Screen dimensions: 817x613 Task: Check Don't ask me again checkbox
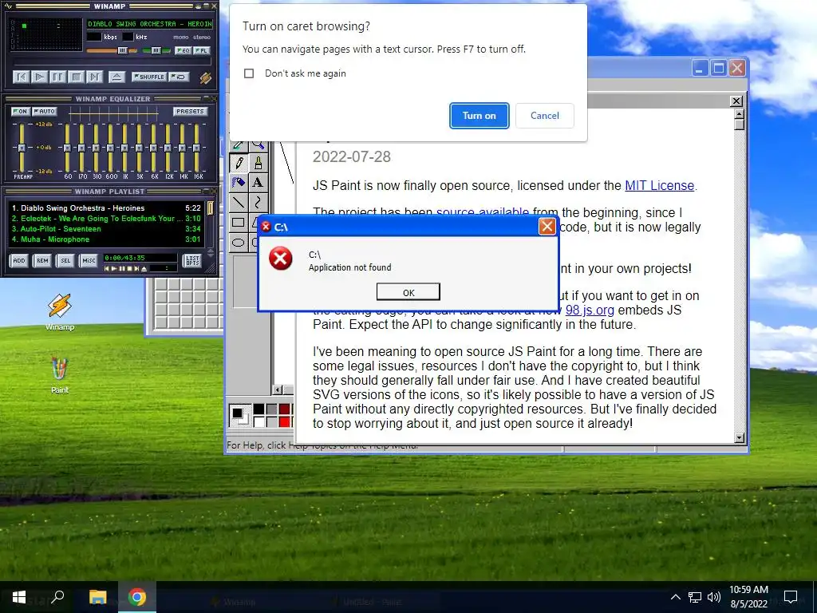click(x=249, y=73)
